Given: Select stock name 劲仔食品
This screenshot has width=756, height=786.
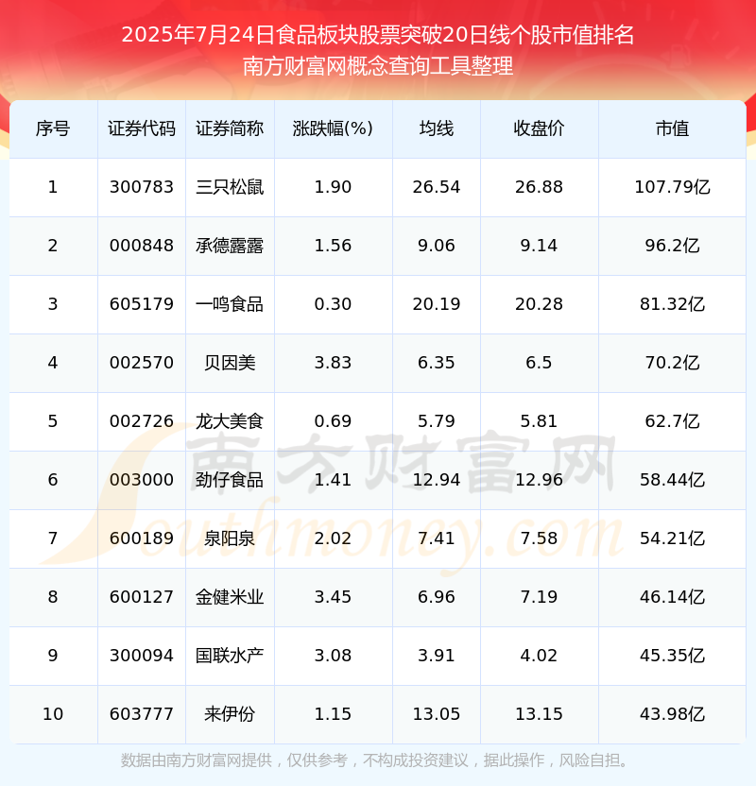Looking at the screenshot, I should pyautogui.click(x=230, y=480).
